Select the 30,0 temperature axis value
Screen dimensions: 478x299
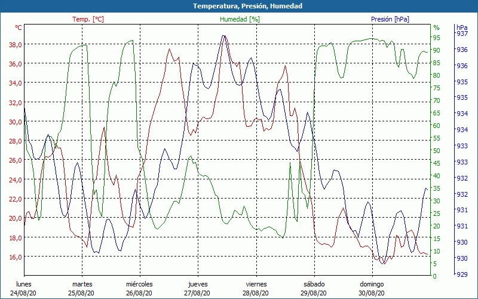[16, 122]
